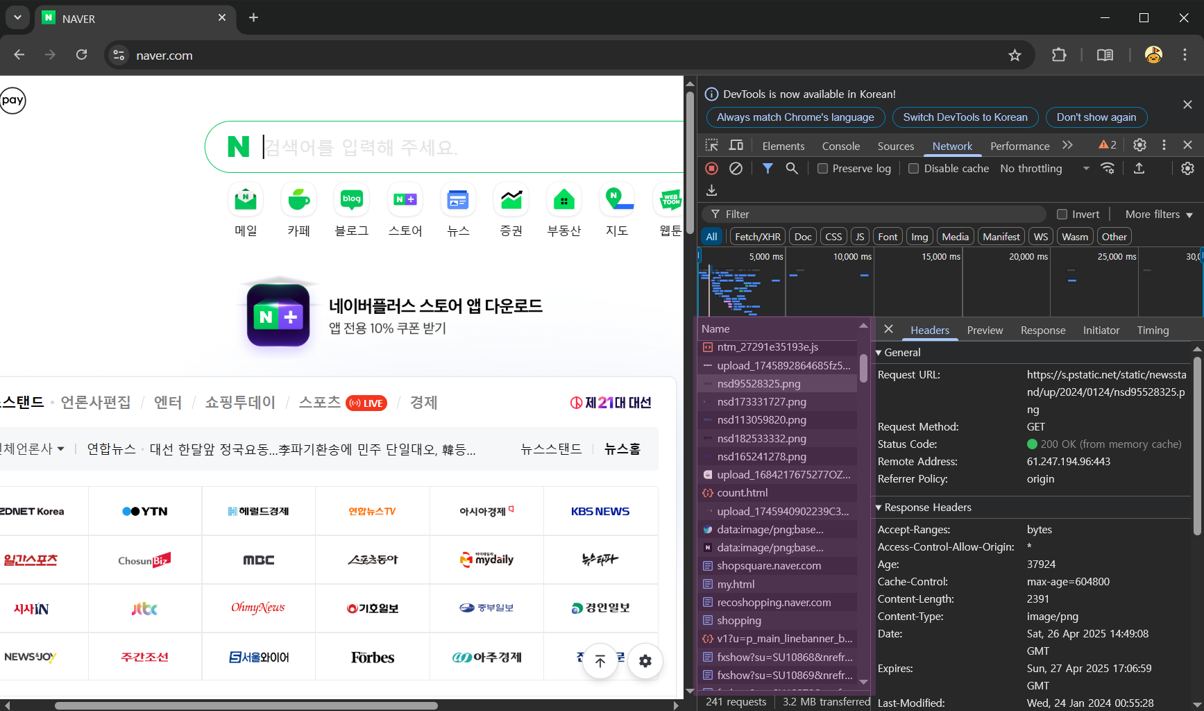Viewport: 1204px width, 711px height.
Task: Open the Naver News (뉴스) shortcut icon
Action: click(x=458, y=200)
